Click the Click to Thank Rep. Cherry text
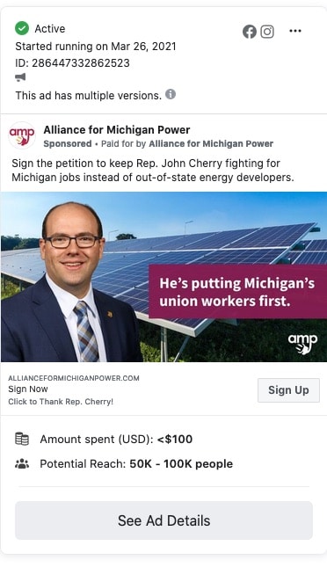The width and height of the screenshot is (327, 582). (x=61, y=402)
